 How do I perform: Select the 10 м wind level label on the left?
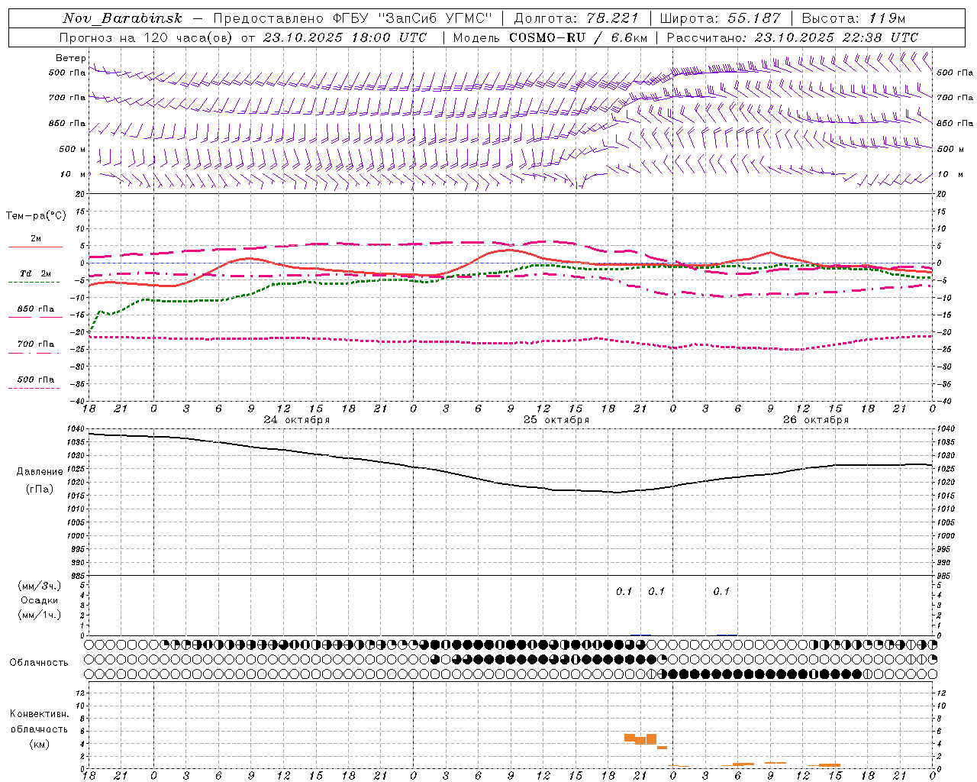[x=74, y=174]
